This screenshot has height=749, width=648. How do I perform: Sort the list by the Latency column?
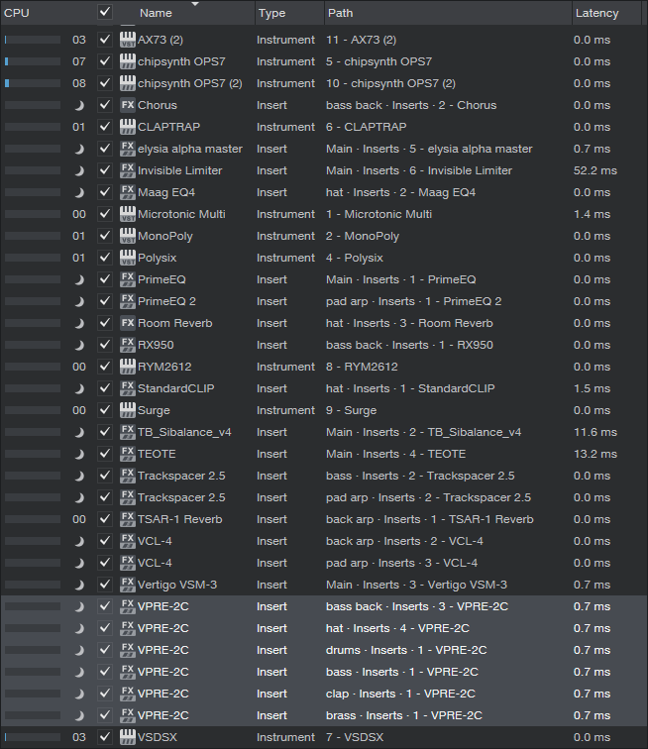(x=596, y=13)
